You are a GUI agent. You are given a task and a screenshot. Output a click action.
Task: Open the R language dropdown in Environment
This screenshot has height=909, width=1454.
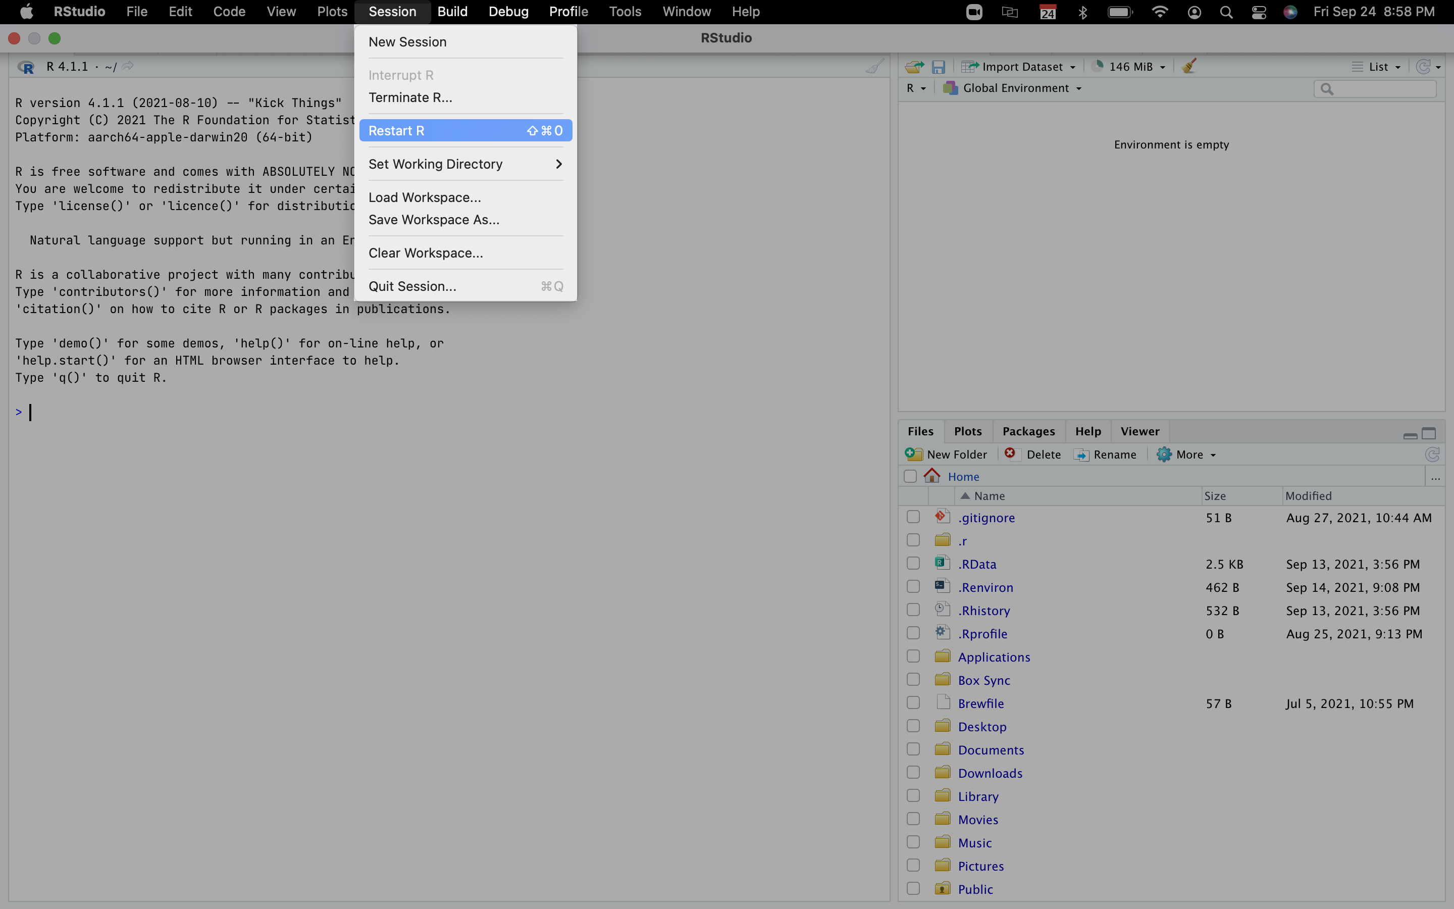tap(916, 88)
